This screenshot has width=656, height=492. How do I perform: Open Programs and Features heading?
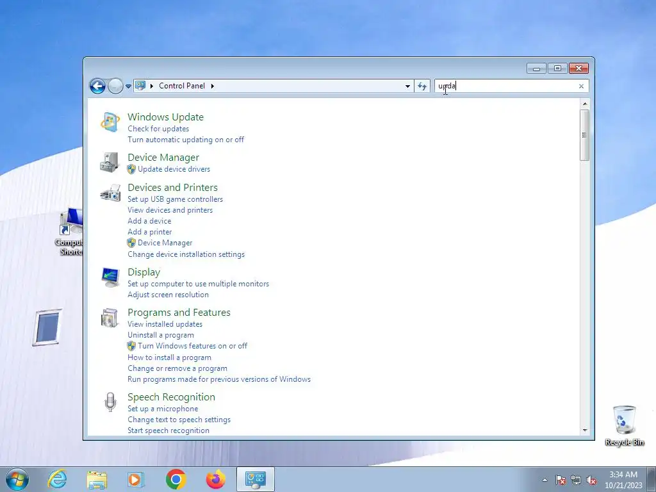click(x=179, y=313)
